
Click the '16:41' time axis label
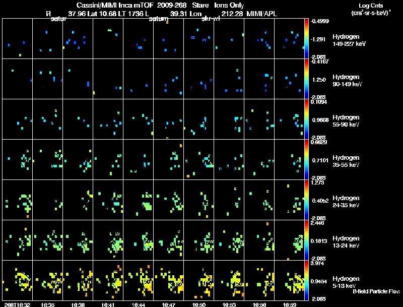[x=108, y=304]
